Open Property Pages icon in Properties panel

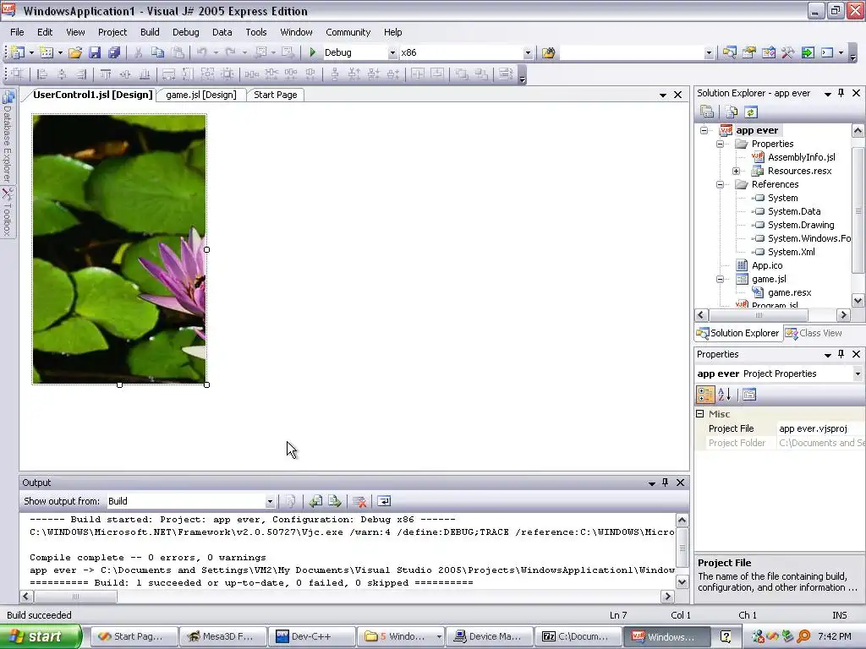[749, 395]
